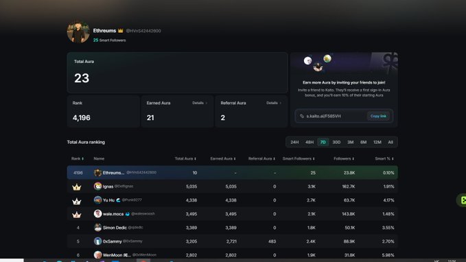Viewport: 466px width, 262px height.
Task: Sort by the Earned Aura column header
Action: click(x=223, y=158)
